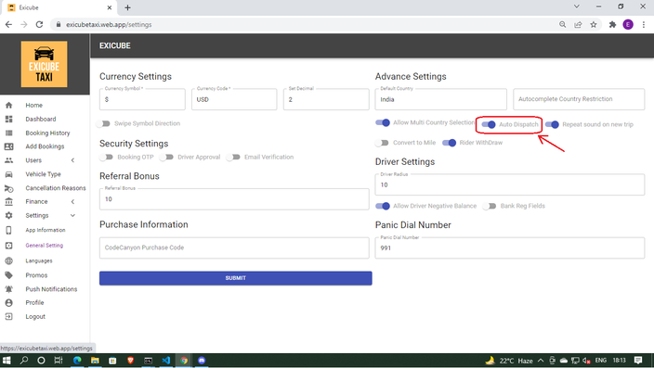This screenshot has width=654, height=368.
Task: Show hidden system tray icons
Action: [541, 361]
